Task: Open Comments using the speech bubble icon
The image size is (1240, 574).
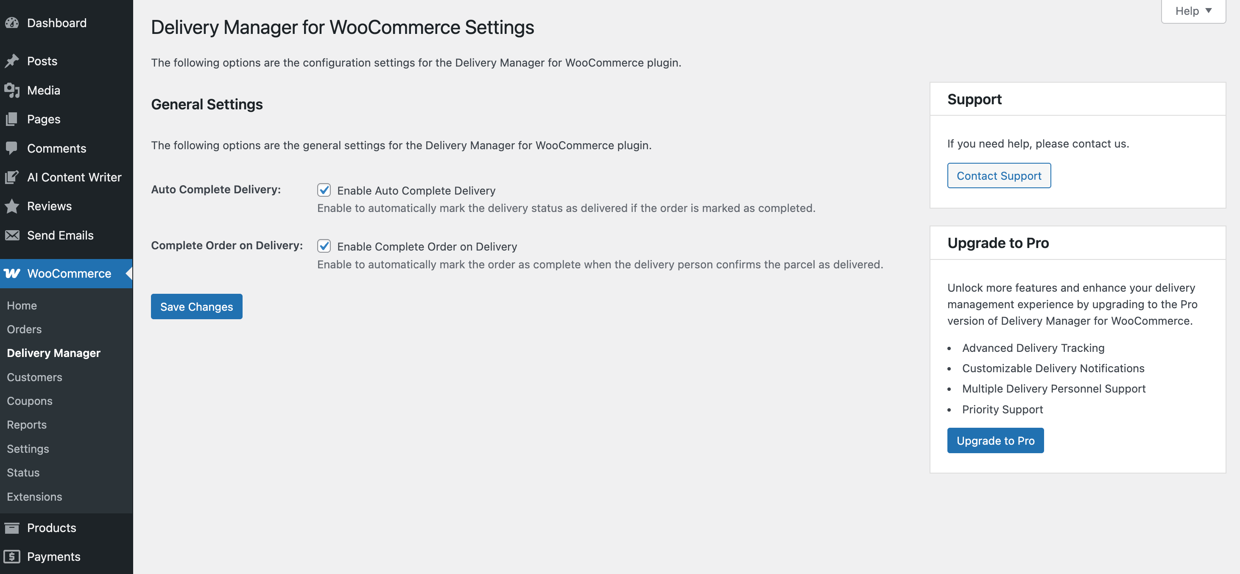Action: (12, 148)
